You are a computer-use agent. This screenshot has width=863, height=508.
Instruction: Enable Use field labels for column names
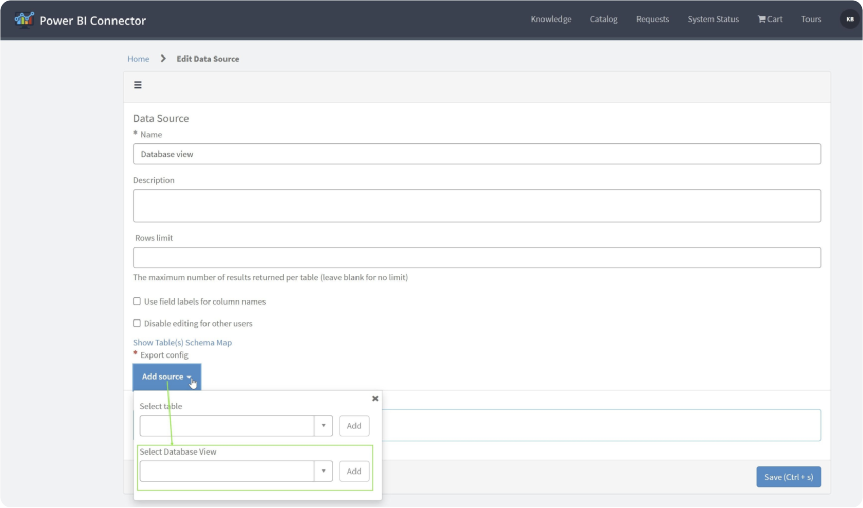tap(137, 301)
